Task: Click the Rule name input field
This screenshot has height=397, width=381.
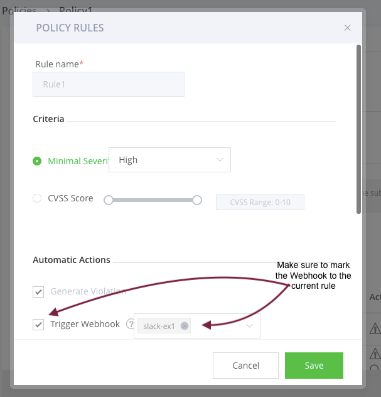Action: 109,84
